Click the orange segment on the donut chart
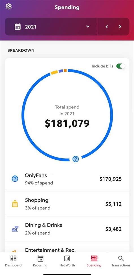The height and width of the screenshot is (275, 134). point(65,70)
